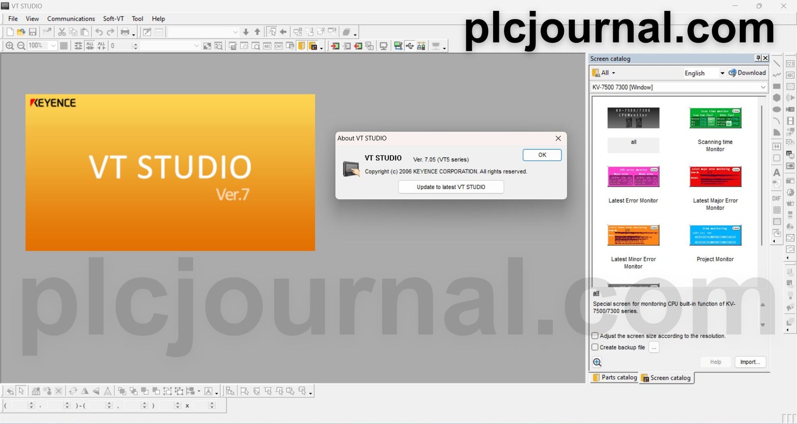Expand the print icon dropdown arrow
This screenshot has width=797, height=424.
133,34
